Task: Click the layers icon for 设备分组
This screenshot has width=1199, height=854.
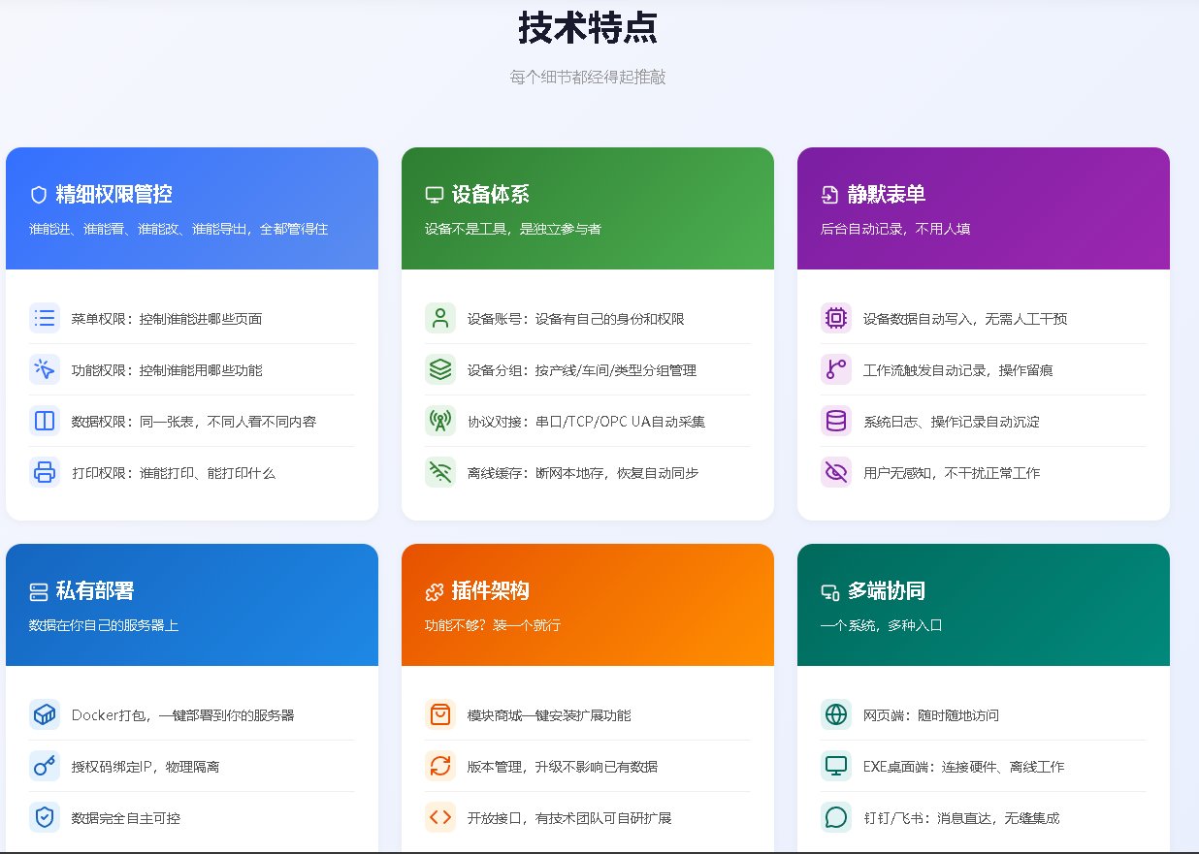Action: coord(440,369)
